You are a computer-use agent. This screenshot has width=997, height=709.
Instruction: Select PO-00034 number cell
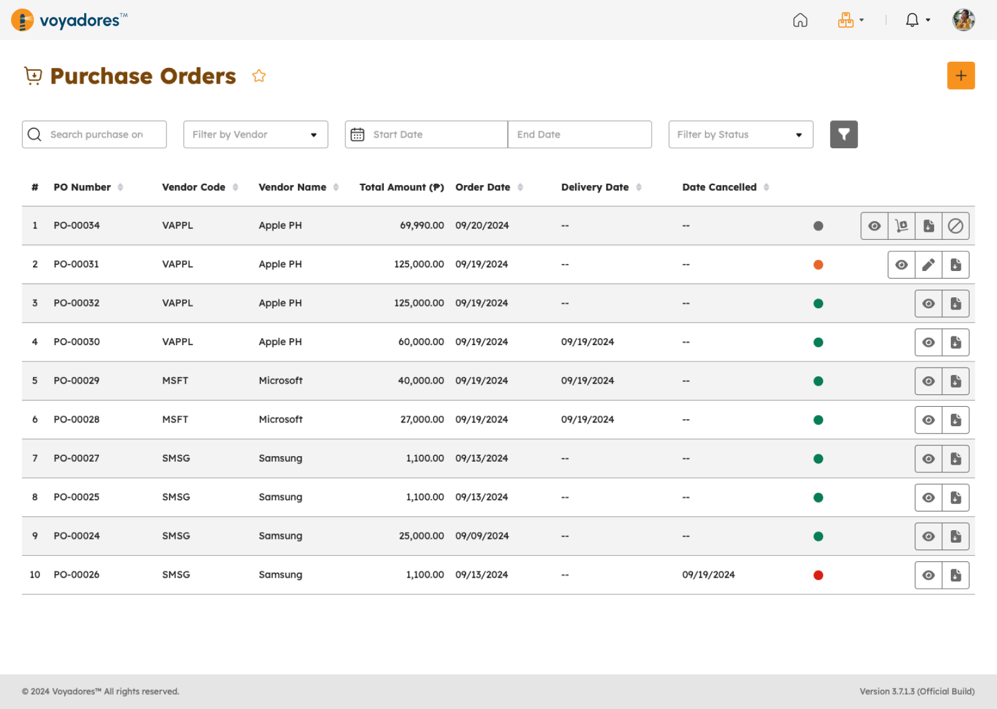coord(77,226)
